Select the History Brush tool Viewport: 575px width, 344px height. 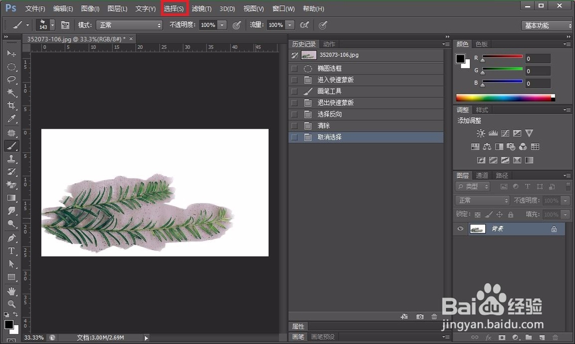(11, 172)
